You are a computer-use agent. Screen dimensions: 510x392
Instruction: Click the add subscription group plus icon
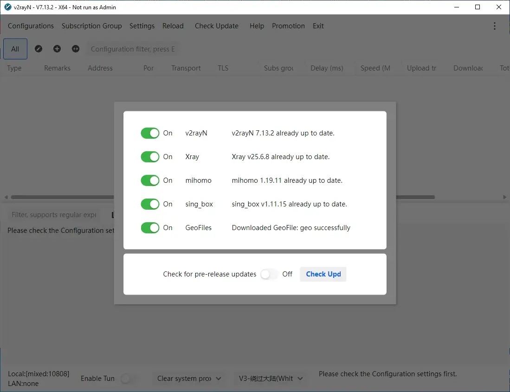coord(57,49)
